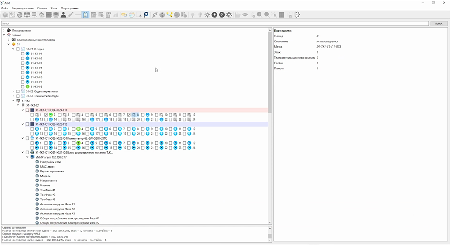Collapse the SNMP агент 192.168.0.77 node

coord(27,157)
